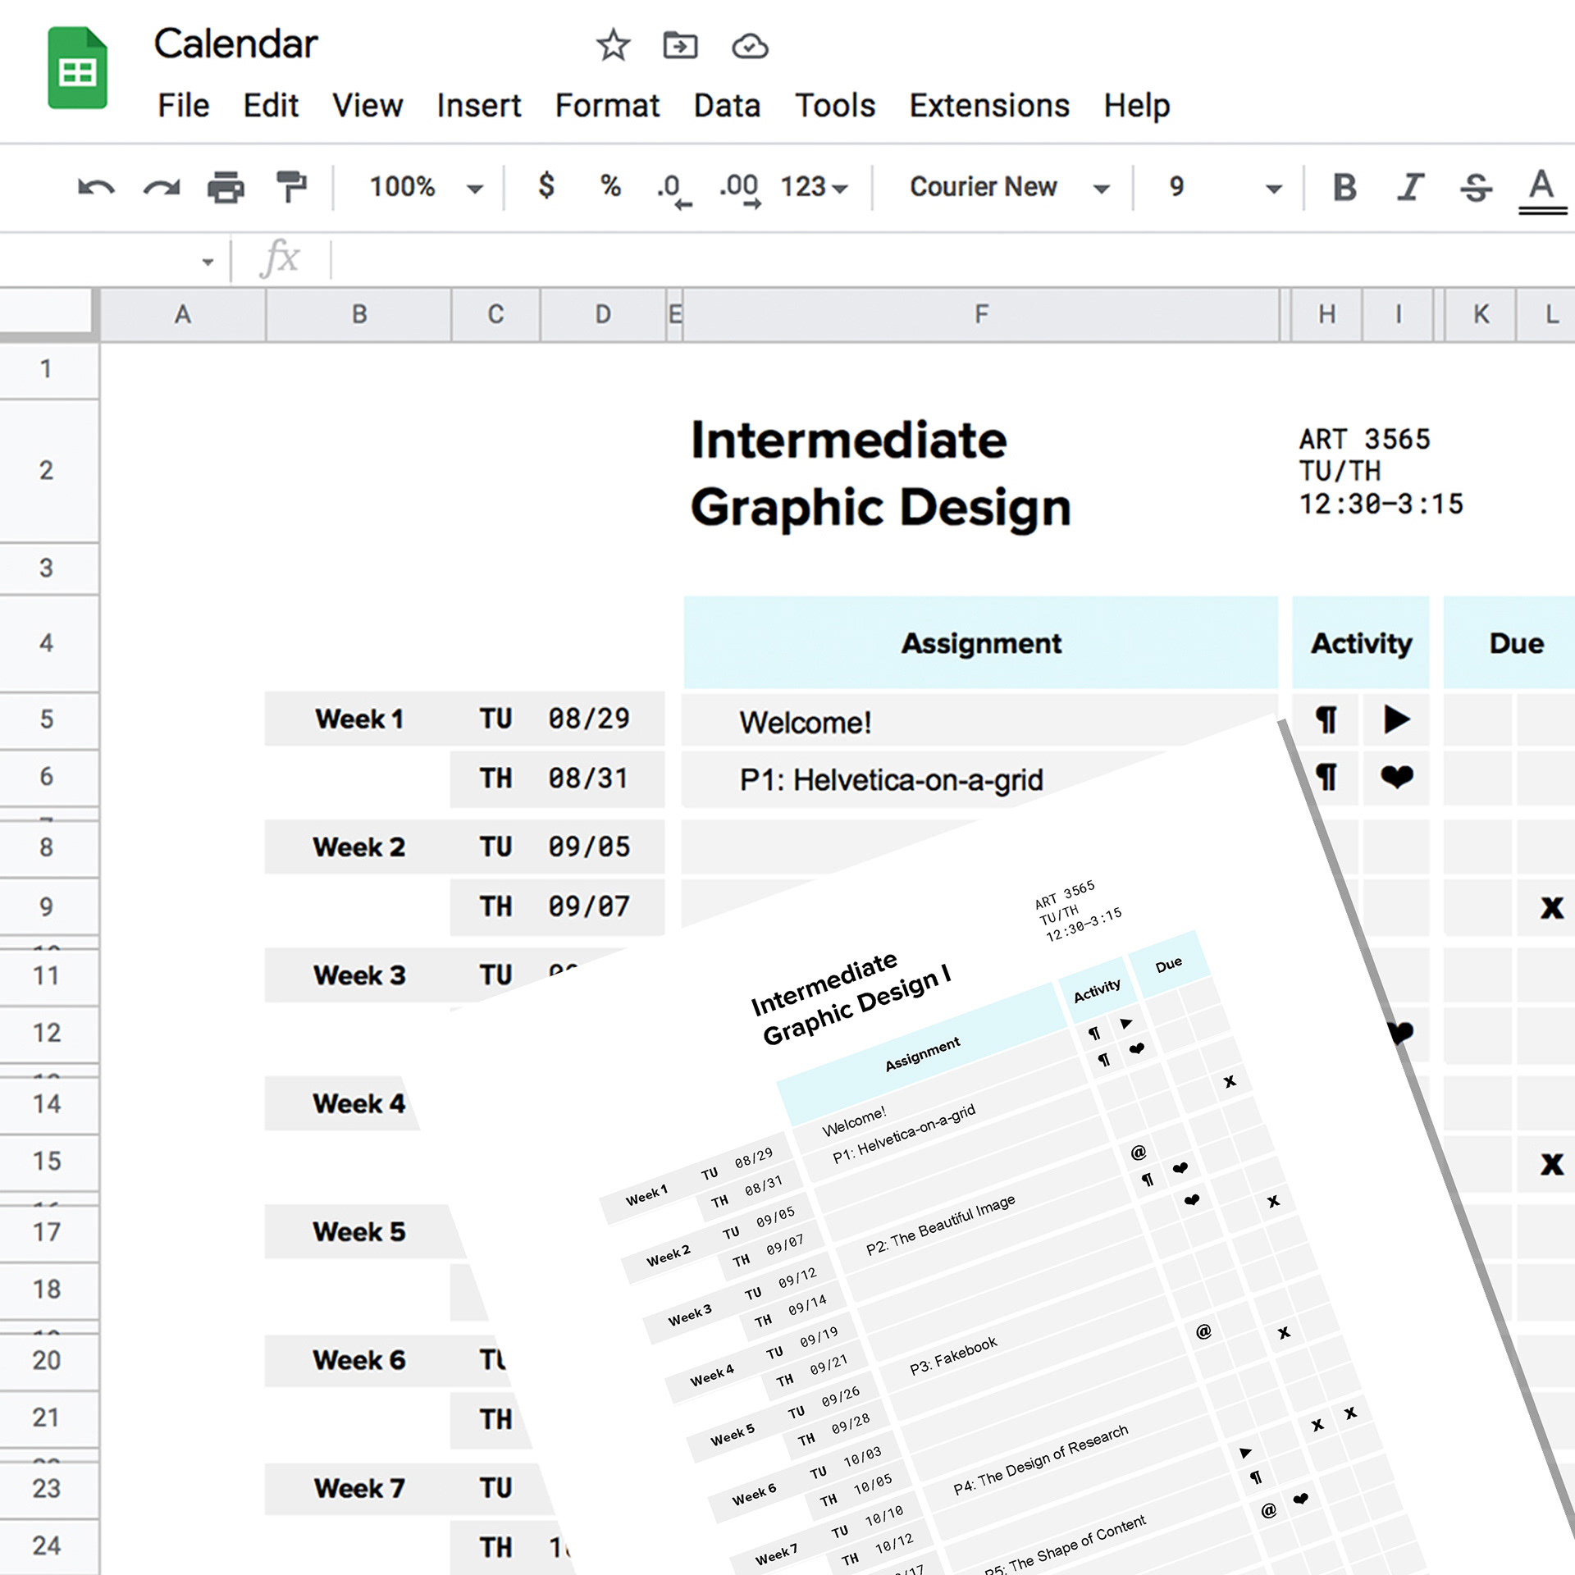The image size is (1575, 1575).
Task: Activate the Paint format roller
Action: pyautogui.click(x=291, y=187)
